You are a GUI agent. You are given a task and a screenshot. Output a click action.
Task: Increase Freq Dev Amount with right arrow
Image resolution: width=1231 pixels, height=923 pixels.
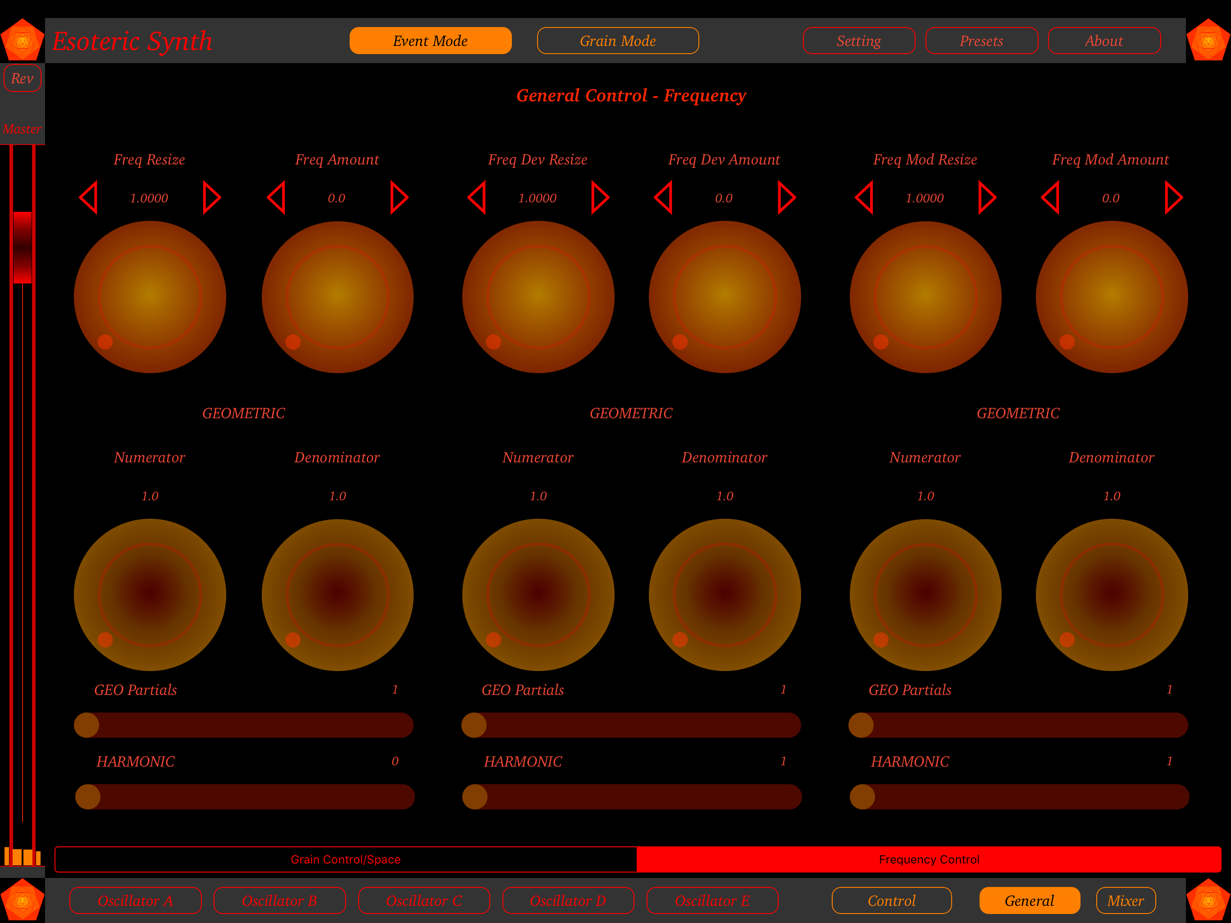point(786,198)
